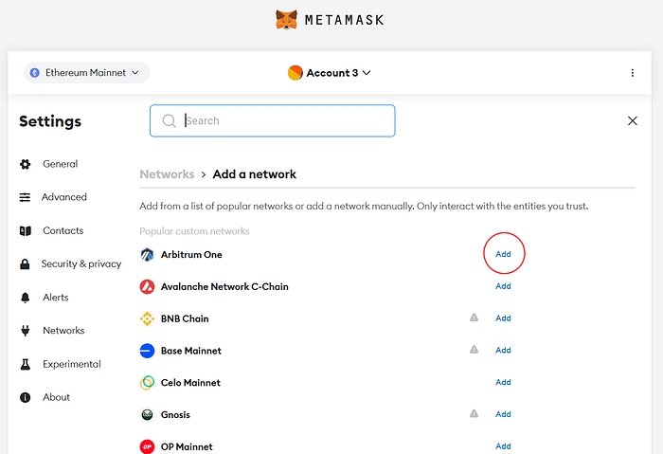Click the Avalanche Network C-Chain icon
This screenshot has width=663, height=454.
click(x=147, y=287)
